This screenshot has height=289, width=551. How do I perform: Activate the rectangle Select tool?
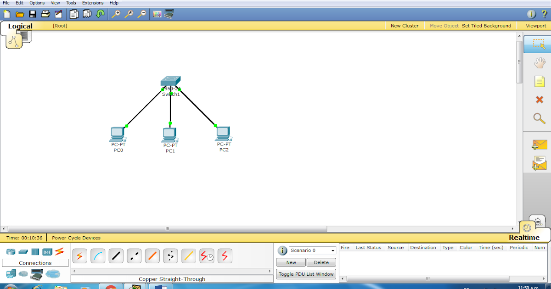539,44
